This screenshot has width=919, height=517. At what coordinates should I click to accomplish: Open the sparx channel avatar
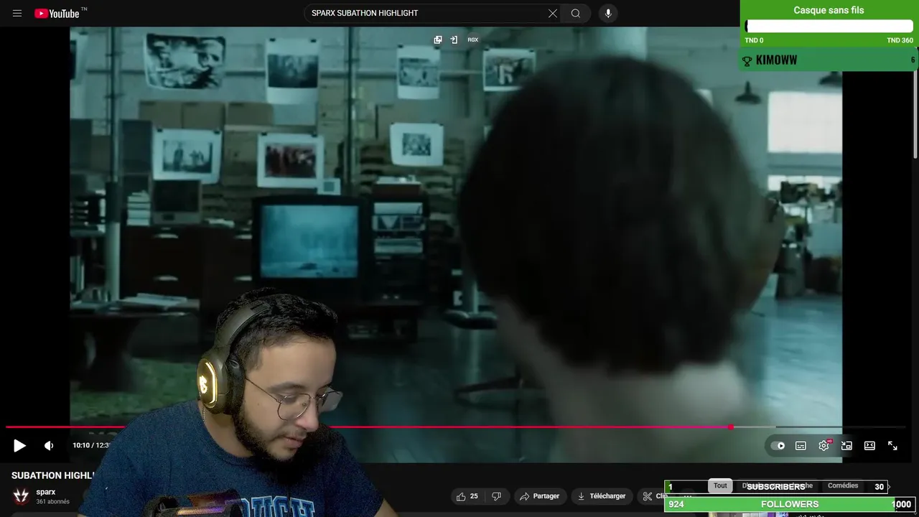click(x=21, y=496)
